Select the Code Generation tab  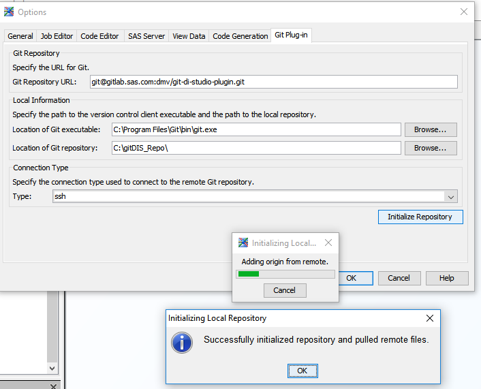click(240, 36)
